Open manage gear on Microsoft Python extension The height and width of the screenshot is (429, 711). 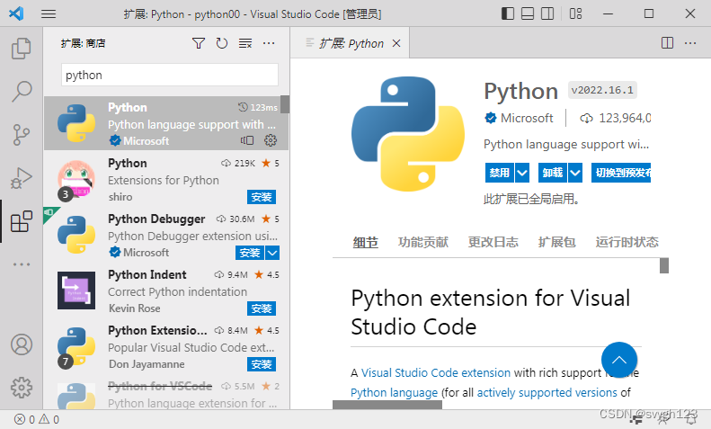coord(271,140)
